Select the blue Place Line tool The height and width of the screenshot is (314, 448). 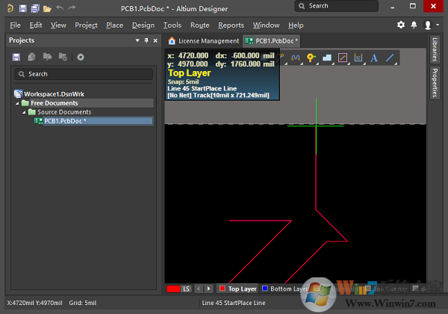click(390, 58)
